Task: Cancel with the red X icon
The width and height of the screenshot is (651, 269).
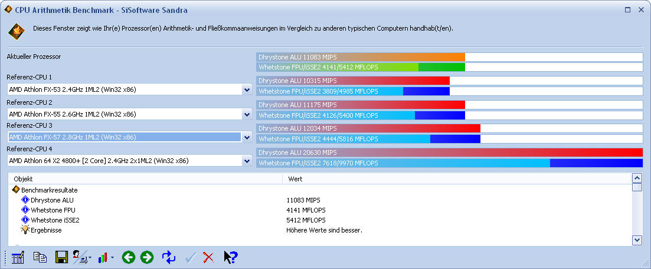Action: pyautogui.click(x=208, y=258)
